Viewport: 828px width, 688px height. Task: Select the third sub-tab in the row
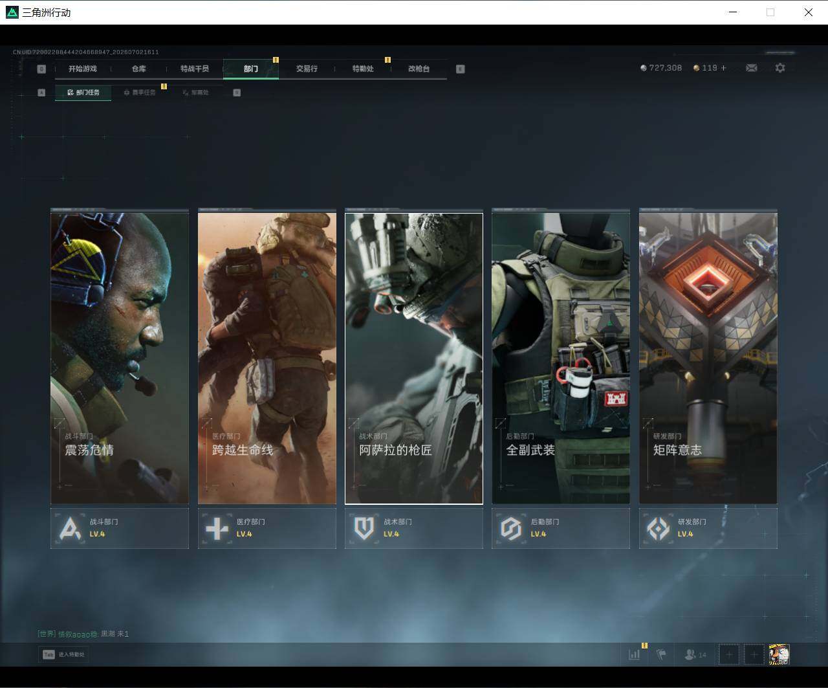195,93
